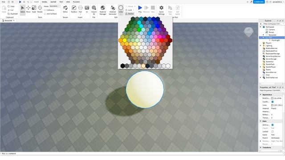This screenshot has height=160, width=285.
Task: Click the blue Run arrow in title bar
Action: coord(20,2)
